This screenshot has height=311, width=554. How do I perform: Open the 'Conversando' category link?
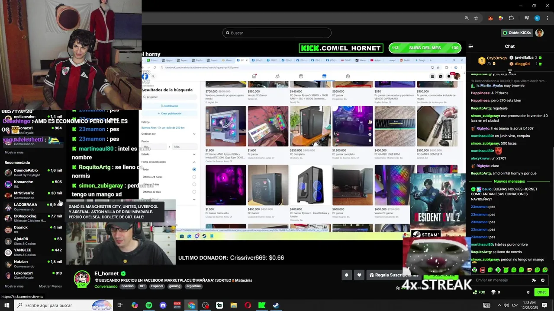106,286
